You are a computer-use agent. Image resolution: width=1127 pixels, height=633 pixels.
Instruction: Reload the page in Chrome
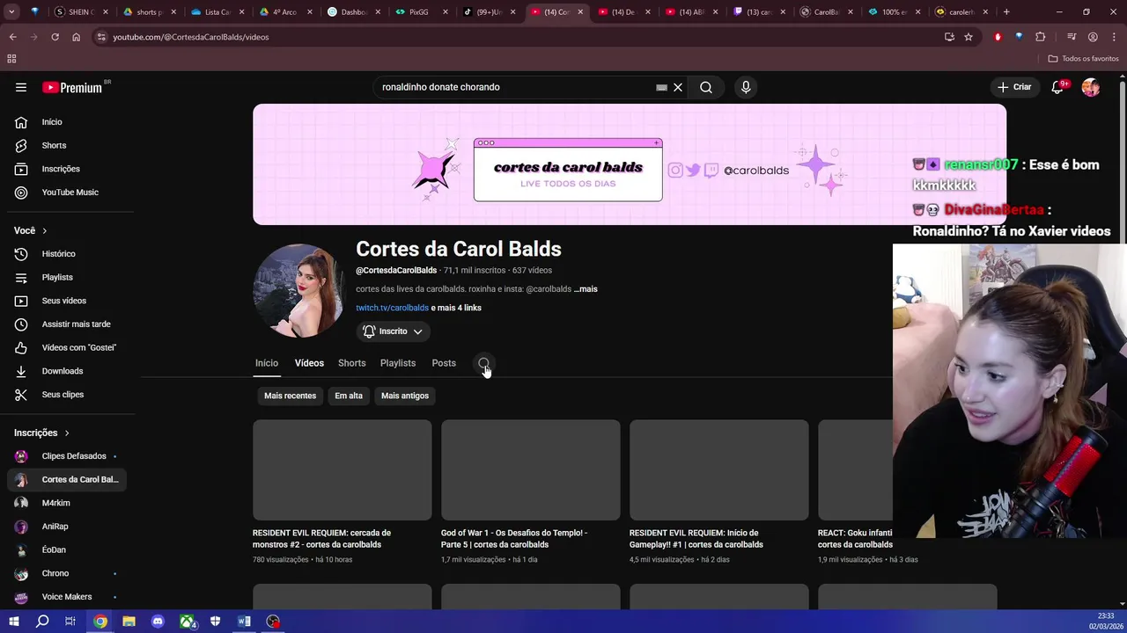pos(55,37)
